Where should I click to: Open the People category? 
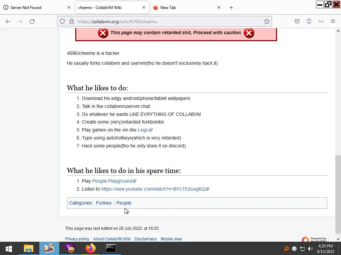click(124, 203)
